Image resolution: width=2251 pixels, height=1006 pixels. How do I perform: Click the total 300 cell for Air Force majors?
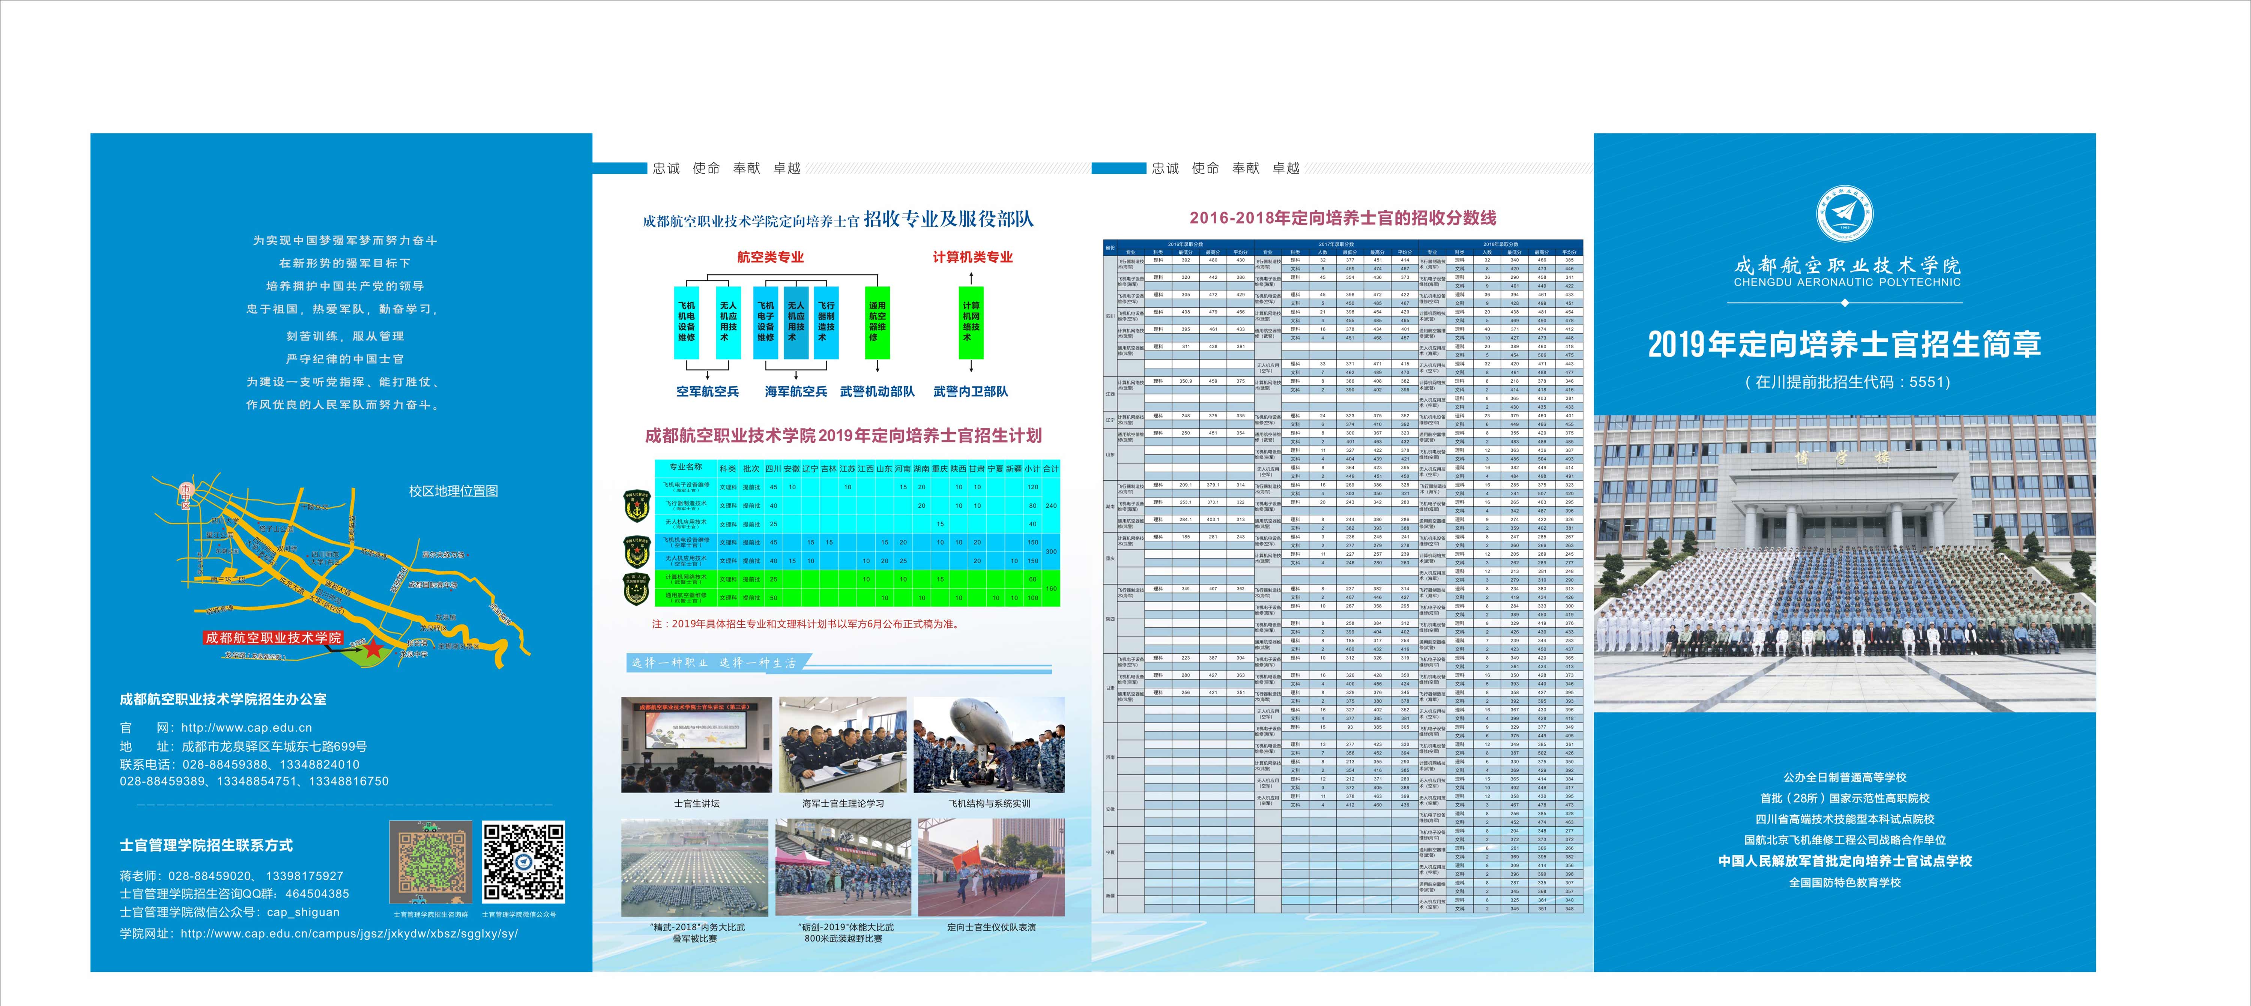[1051, 552]
